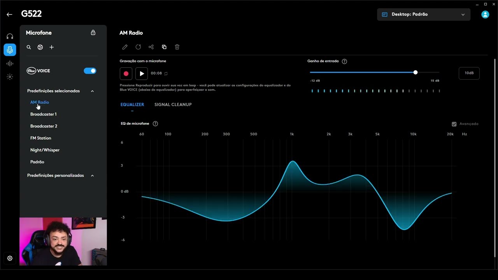Open help for EQ de microfone
Image resolution: width=498 pixels, height=280 pixels.
[x=155, y=124]
